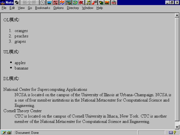The width and height of the screenshot is (180, 135).
Task: Click the clock icon in the title bar
Action: [42, 2]
